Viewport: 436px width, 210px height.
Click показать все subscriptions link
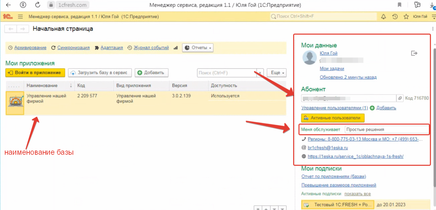358,194
